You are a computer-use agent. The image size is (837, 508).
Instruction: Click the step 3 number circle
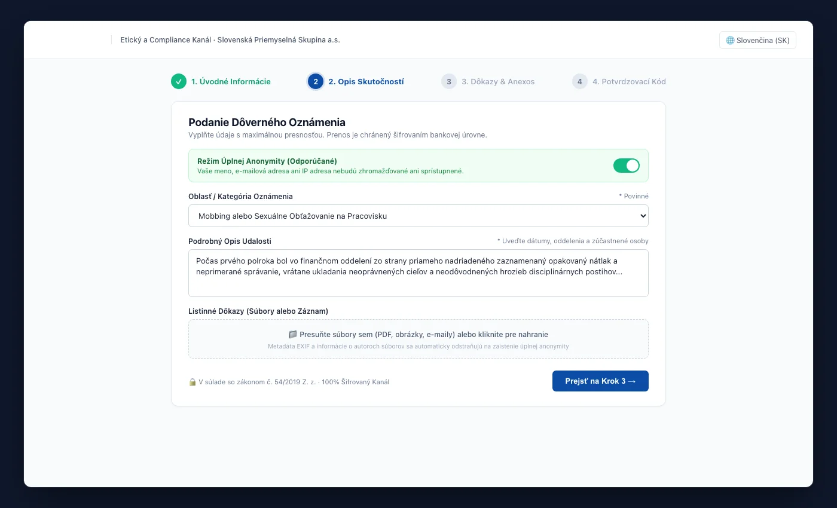click(x=449, y=81)
